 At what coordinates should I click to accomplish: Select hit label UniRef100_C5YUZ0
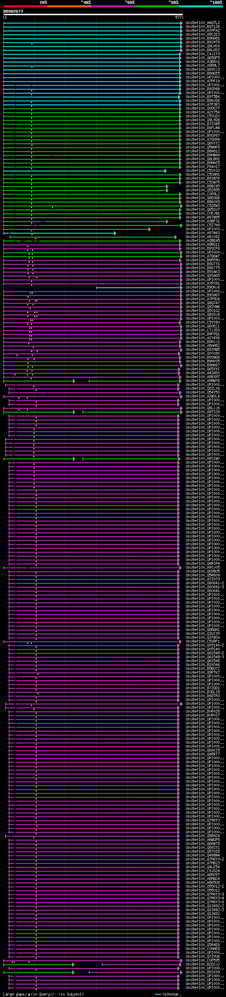[203, 116]
